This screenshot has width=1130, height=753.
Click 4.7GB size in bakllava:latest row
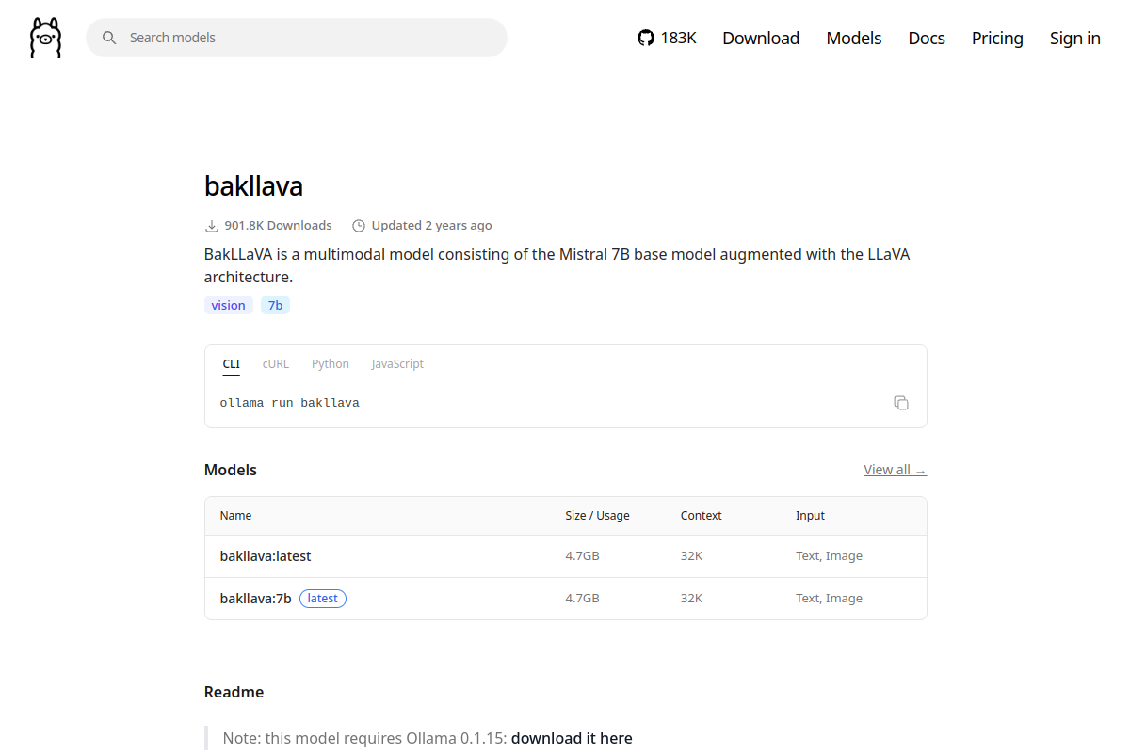coord(583,556)
